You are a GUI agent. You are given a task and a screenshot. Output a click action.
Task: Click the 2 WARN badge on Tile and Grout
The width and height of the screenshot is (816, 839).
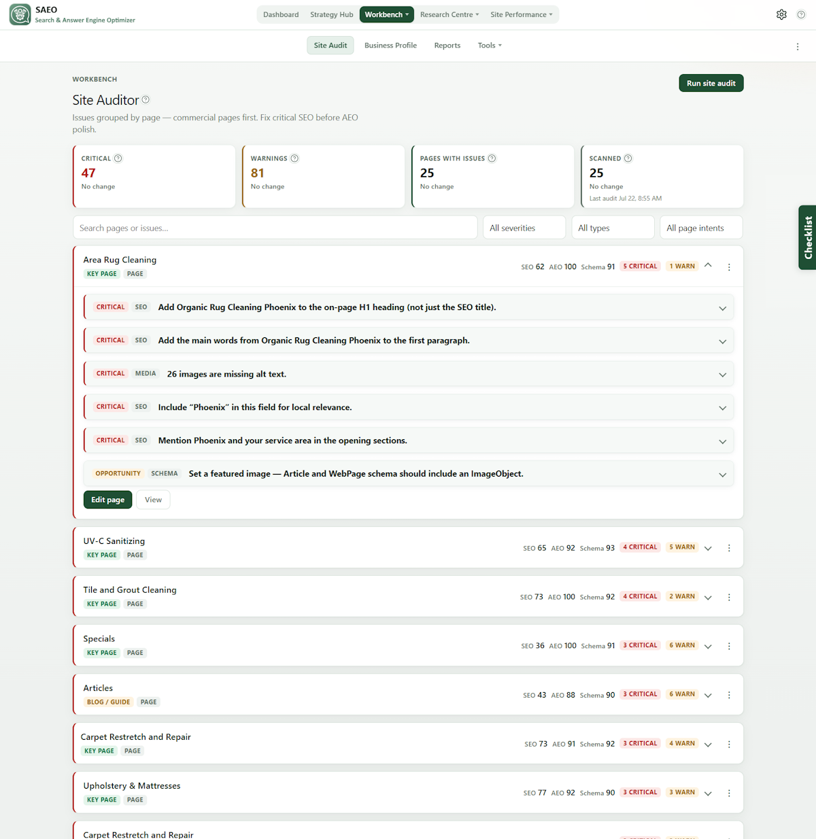point(682,596)
